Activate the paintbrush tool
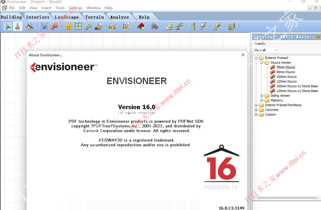The image size is (321, 210). pyautogui.click(x=18, y=27)
